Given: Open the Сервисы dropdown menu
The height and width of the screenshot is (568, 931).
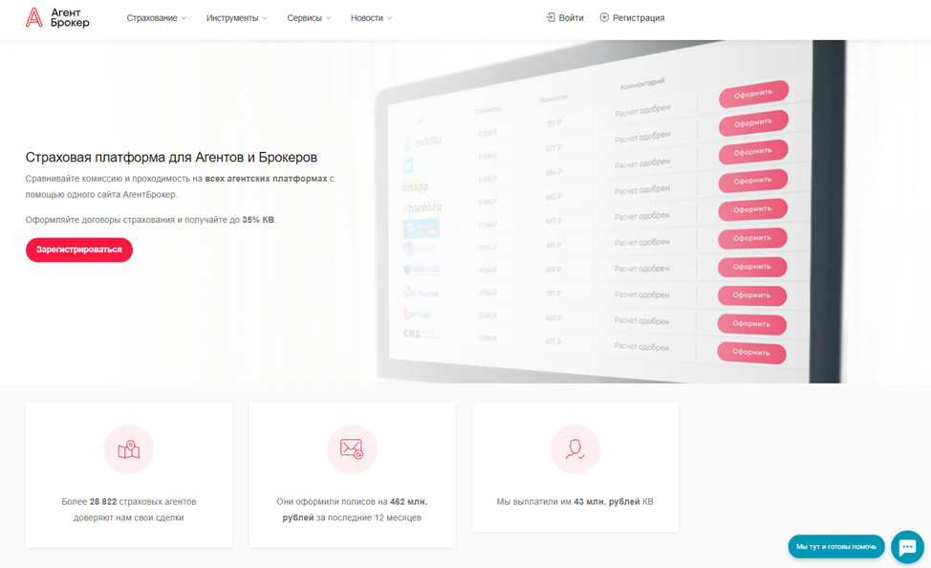Looking at the screenshot, I should [x=309, y=18].
